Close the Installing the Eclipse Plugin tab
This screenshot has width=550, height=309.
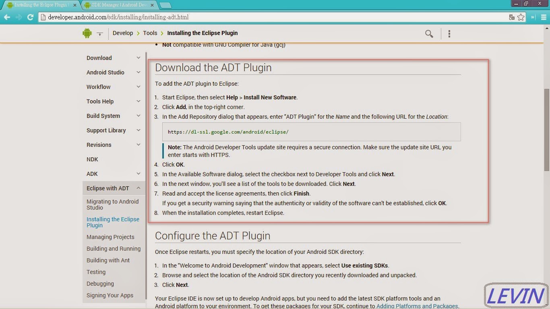pyautogui.click(x=75, y=5)
